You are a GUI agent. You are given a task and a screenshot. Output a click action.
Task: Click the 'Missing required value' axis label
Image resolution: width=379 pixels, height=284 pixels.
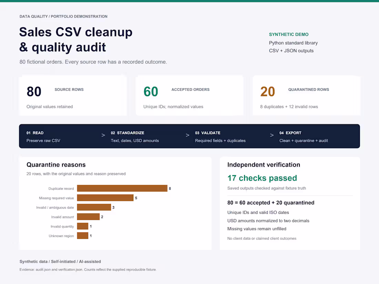tap(56, 198)
